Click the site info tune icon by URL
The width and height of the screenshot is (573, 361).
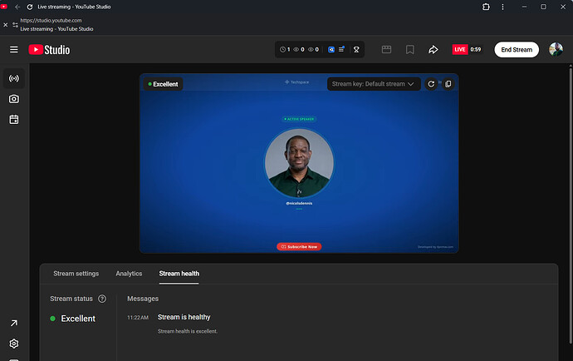[x=15, y=24]
